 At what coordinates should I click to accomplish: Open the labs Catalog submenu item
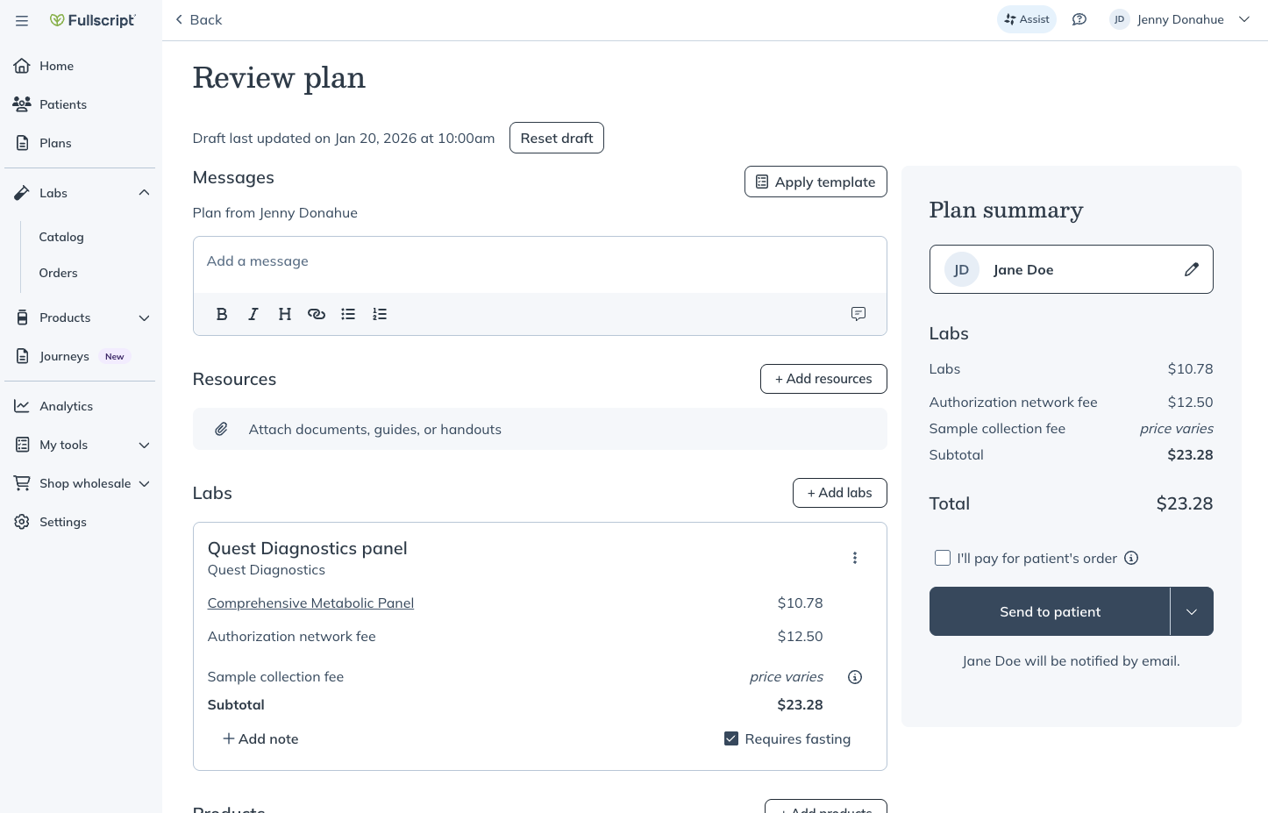[x=61, y=237]
